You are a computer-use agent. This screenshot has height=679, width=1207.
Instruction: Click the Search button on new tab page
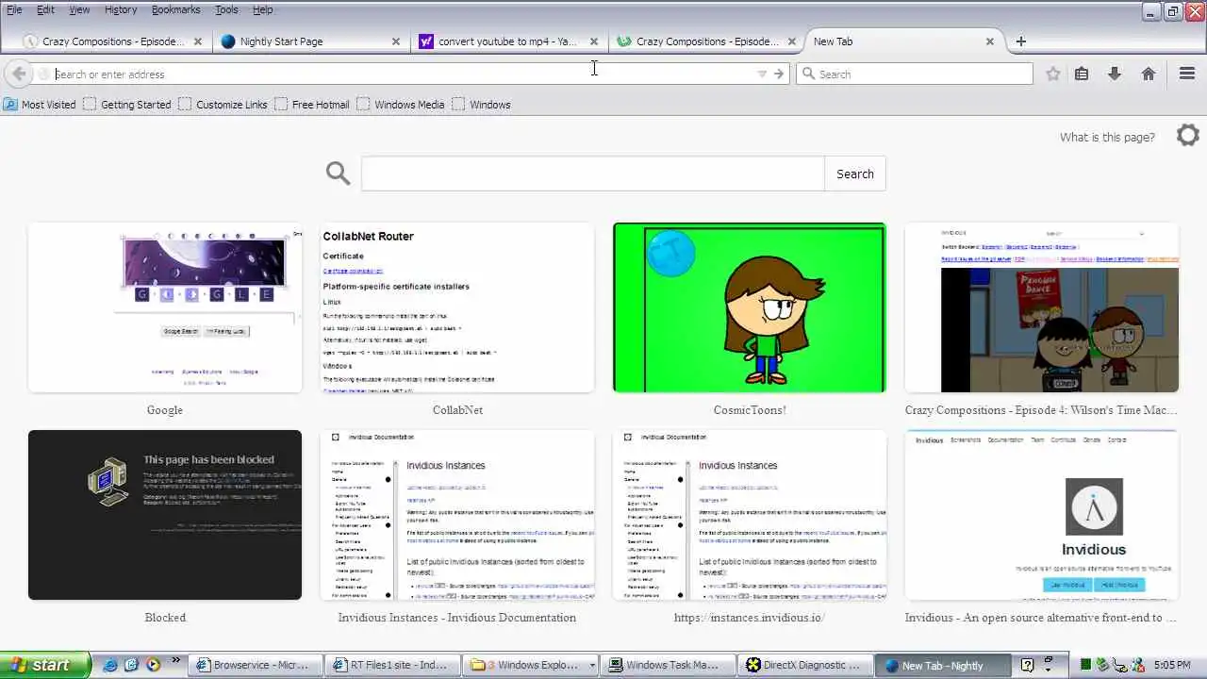pyautogui.click(x=855, y=174)
